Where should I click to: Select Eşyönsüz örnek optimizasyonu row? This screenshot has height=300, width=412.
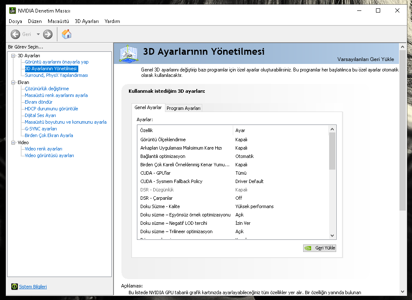click(x=233, y=215)
